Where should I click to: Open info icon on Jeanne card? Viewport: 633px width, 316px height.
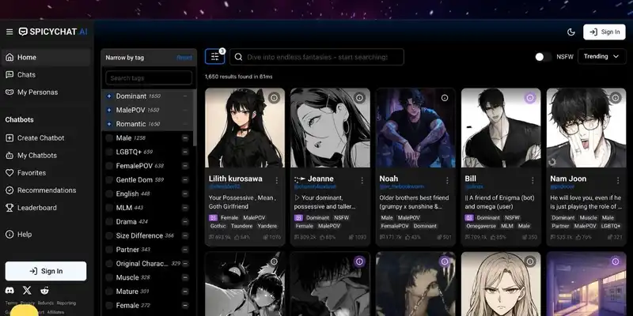[359, 98]
